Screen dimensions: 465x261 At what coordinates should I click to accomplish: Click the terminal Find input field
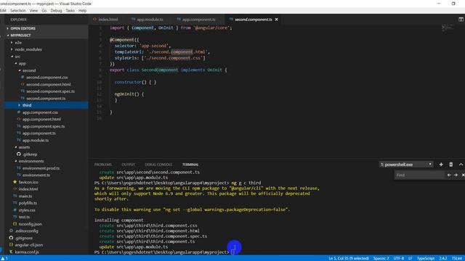click(x=419, y=175)
